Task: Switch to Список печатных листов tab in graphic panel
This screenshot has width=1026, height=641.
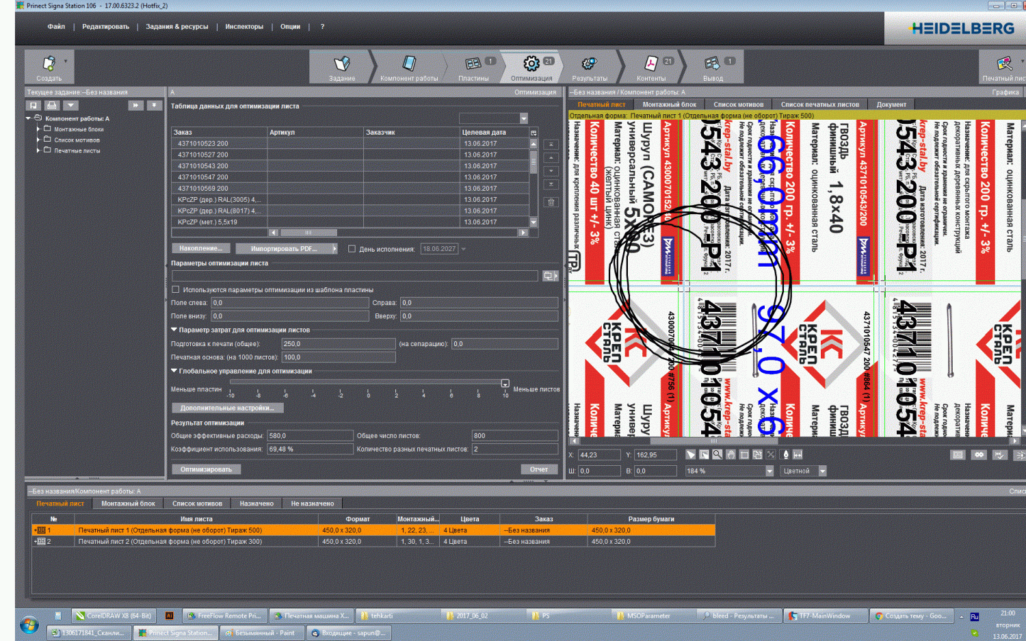Action: pos(820,105)
